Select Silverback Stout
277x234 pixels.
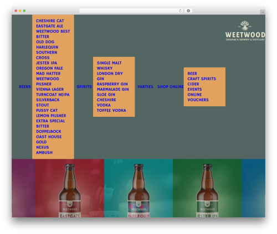pos(48,102)
